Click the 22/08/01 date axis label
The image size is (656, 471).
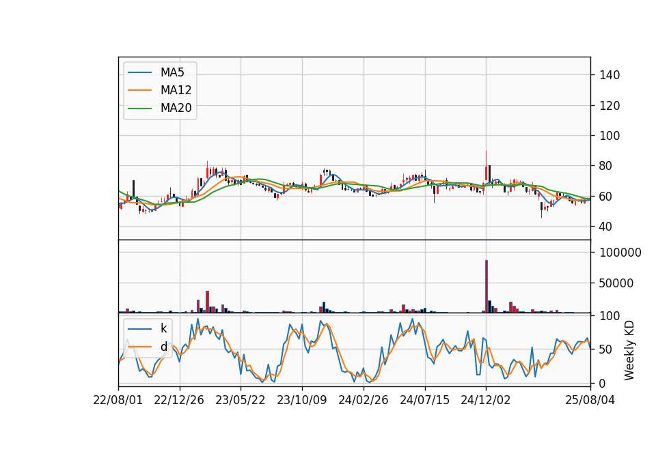118,400
